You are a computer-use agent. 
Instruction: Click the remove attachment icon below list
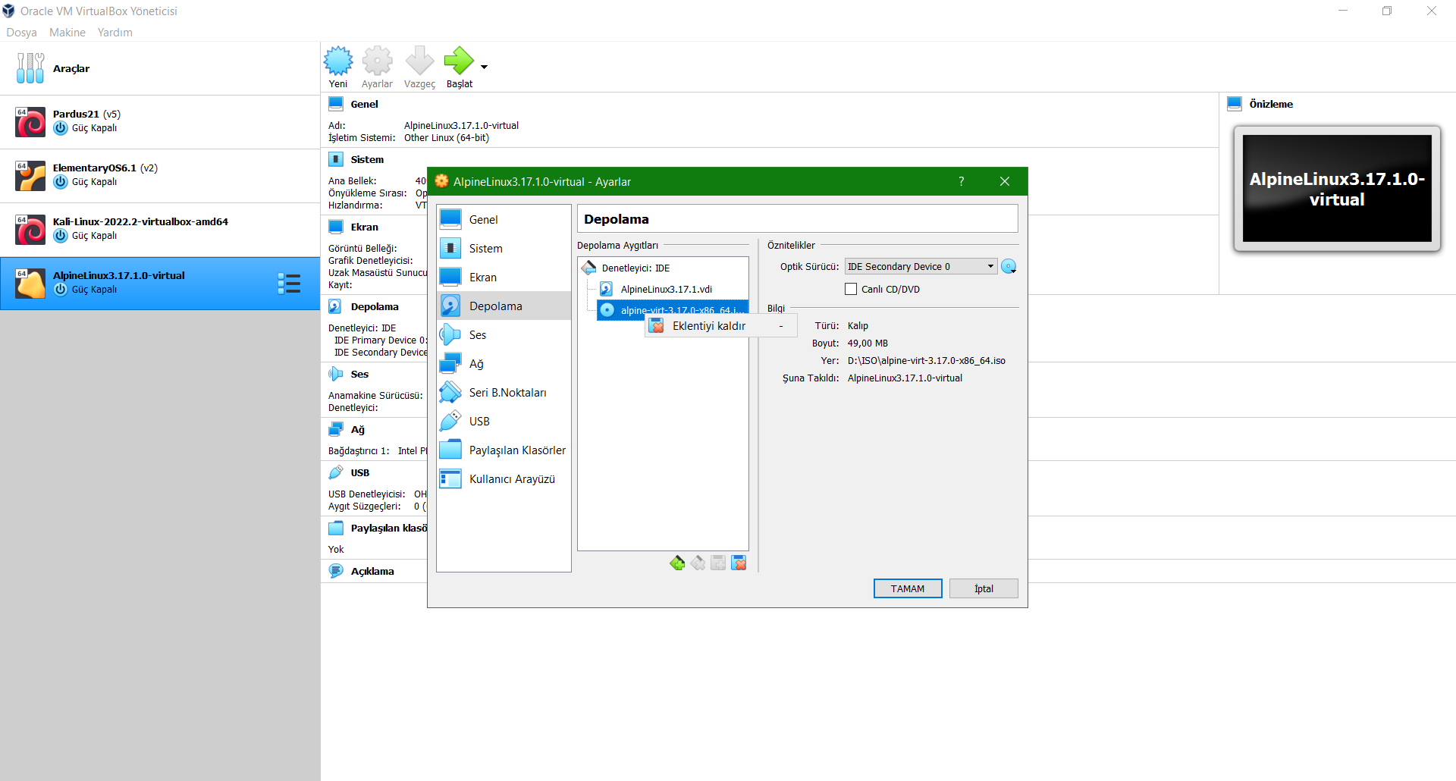pyautogui.click(x=739, y=563)
